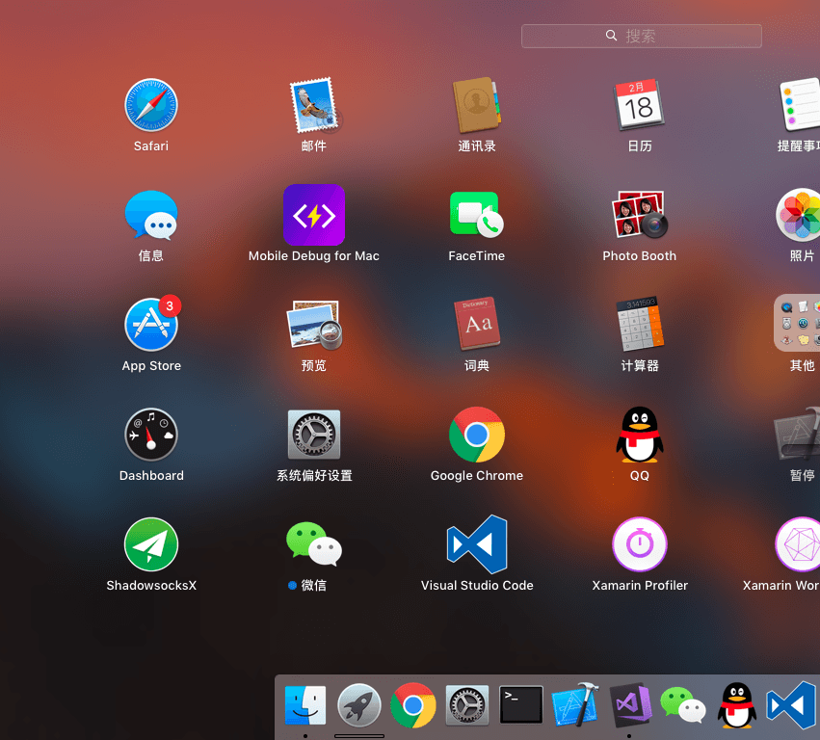Open the Dictionary (词典) app

pyautogui.click(x=477, y=324)
